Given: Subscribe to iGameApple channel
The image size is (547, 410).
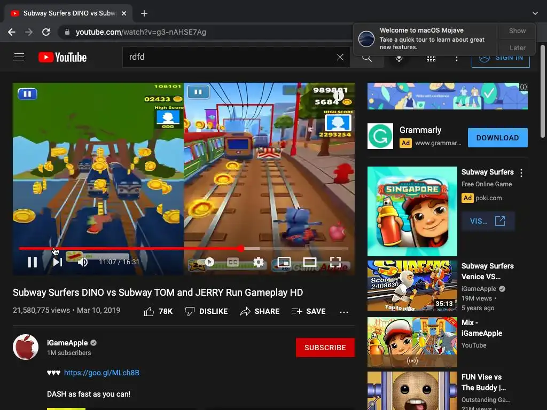Looking at the screenshot, I should [x=325, y=348].
